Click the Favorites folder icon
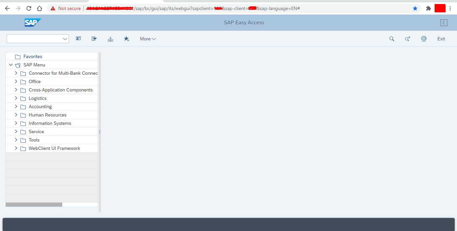Image resolution: width=457 pixels, height=231 pixels. click(18, 57)
